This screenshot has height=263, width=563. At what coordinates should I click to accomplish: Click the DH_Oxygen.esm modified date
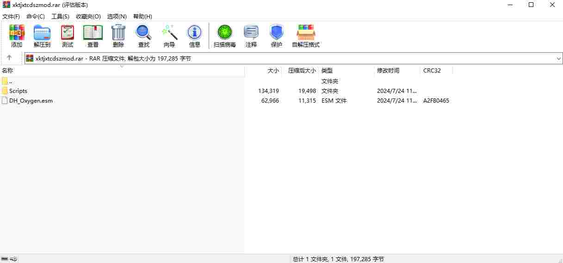(397, 100)
